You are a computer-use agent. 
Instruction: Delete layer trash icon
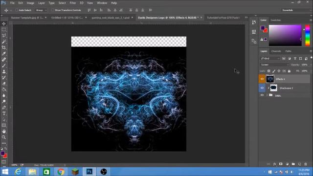[x=306, y=164]
